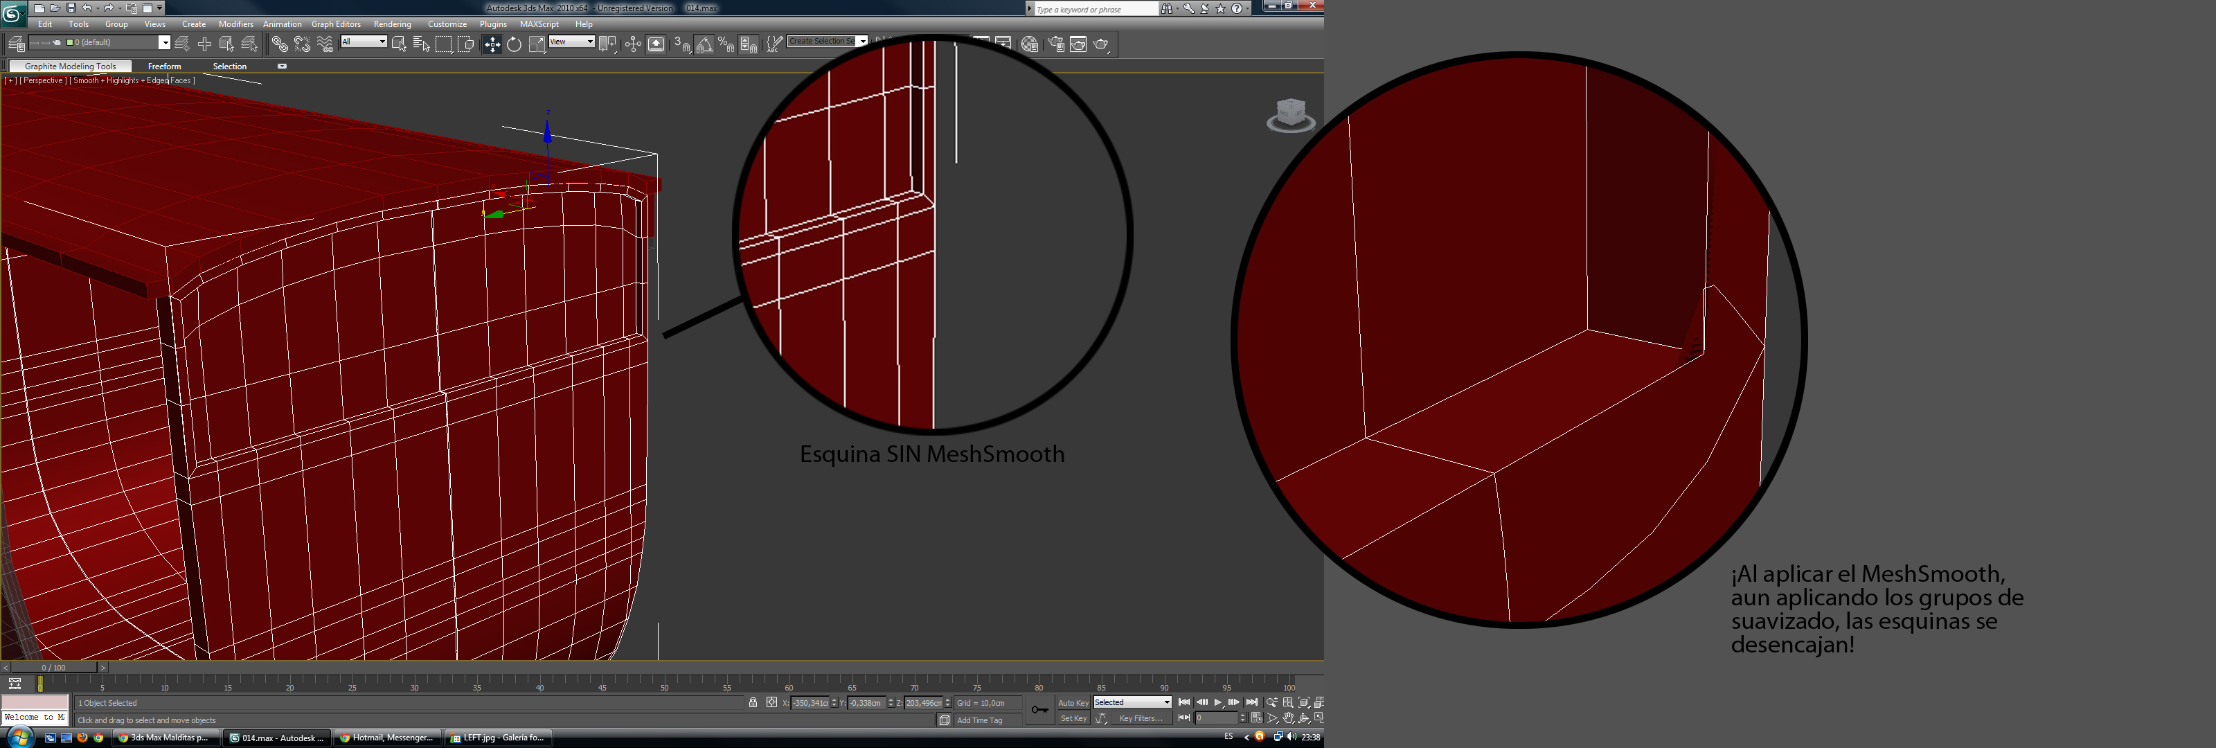Activate the Select and Move tool
The image size is (2216, 748).
click(492, 45)
